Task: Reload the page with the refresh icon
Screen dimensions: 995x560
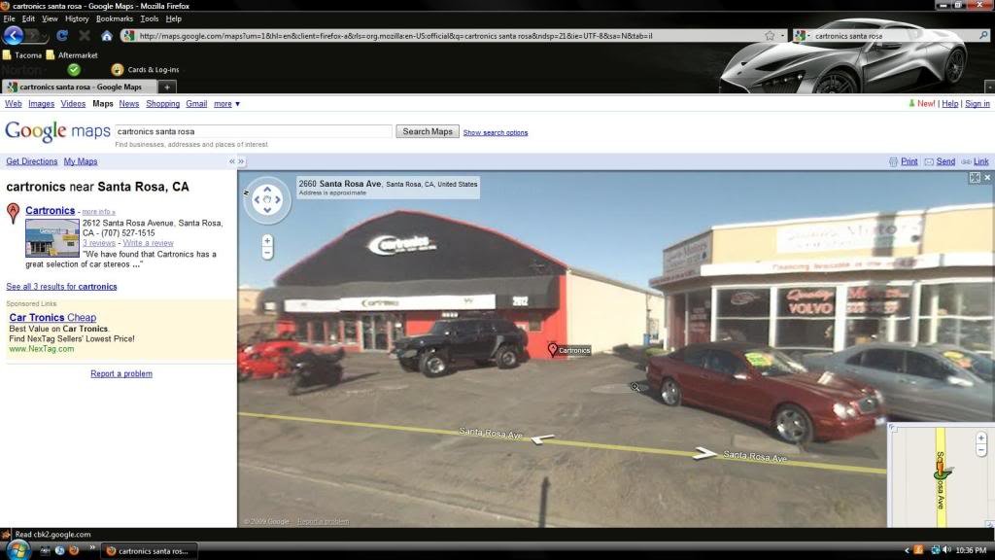Action: (61, 36)
